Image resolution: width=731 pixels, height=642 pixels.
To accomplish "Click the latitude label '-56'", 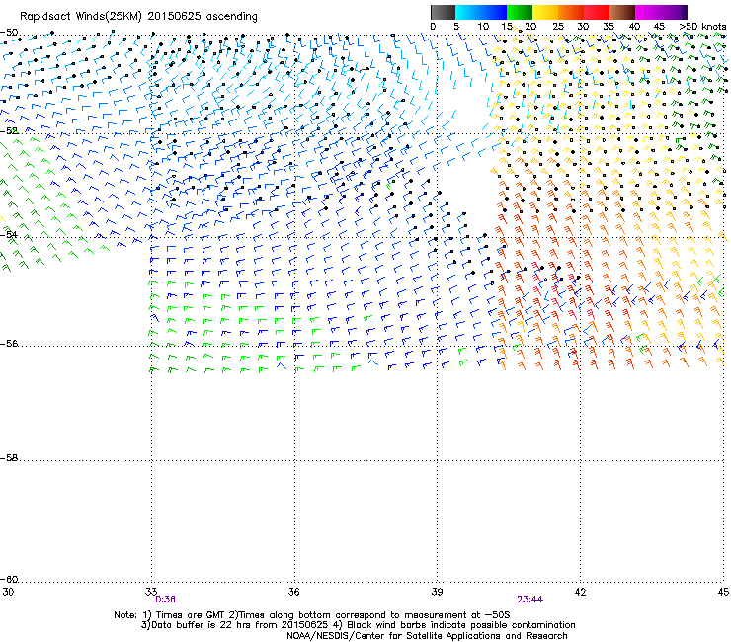I will [x=9, y=344].
